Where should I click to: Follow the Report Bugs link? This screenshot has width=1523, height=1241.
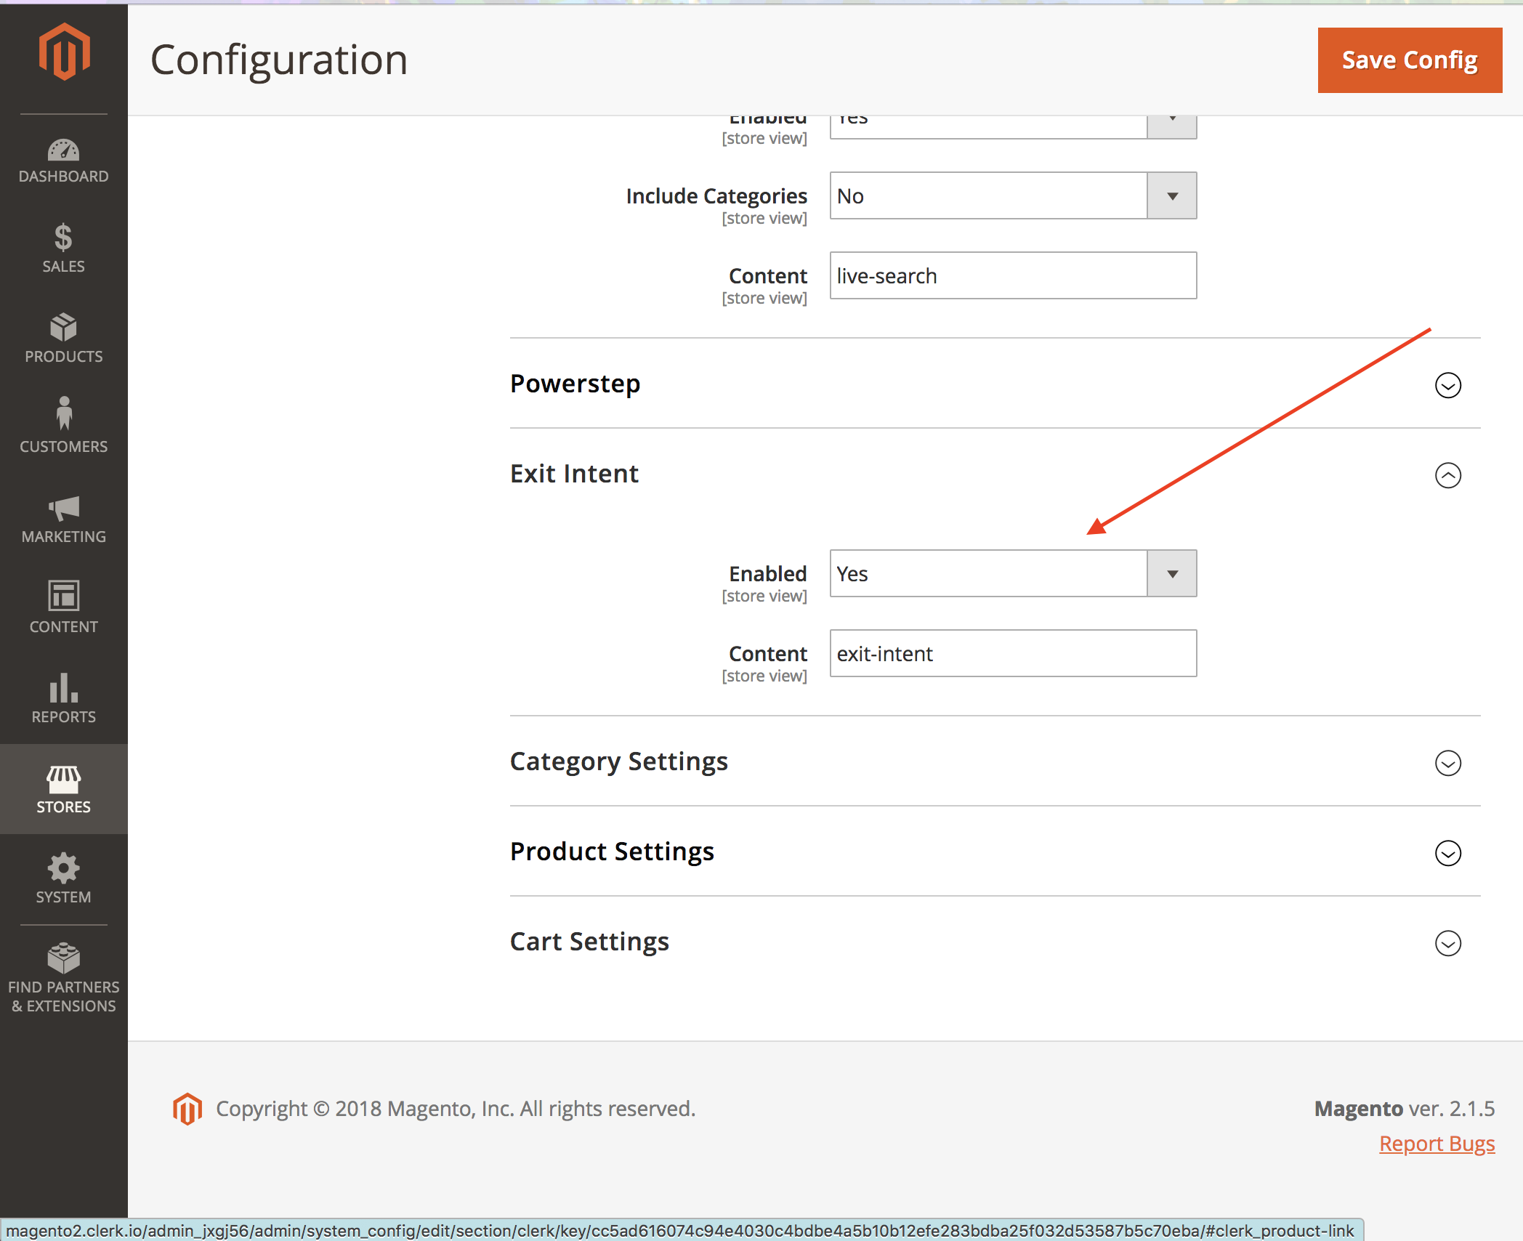tap(1437, 1144)
